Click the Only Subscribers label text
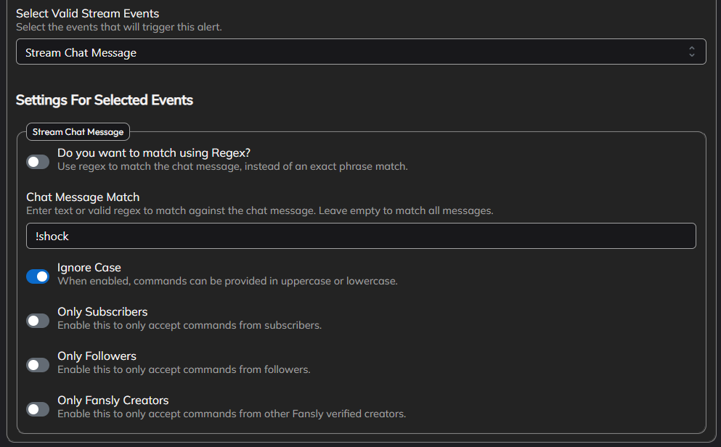The height and width of the screenshot is (447, 721). tap(102, 311)
